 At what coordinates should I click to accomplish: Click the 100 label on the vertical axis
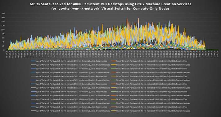(3, 30)
